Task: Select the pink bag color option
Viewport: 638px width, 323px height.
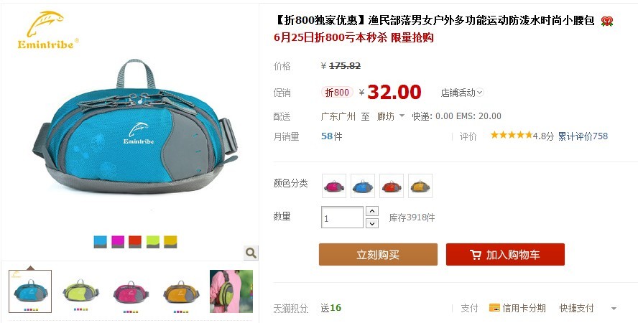Action: click(x=334, y=186)
